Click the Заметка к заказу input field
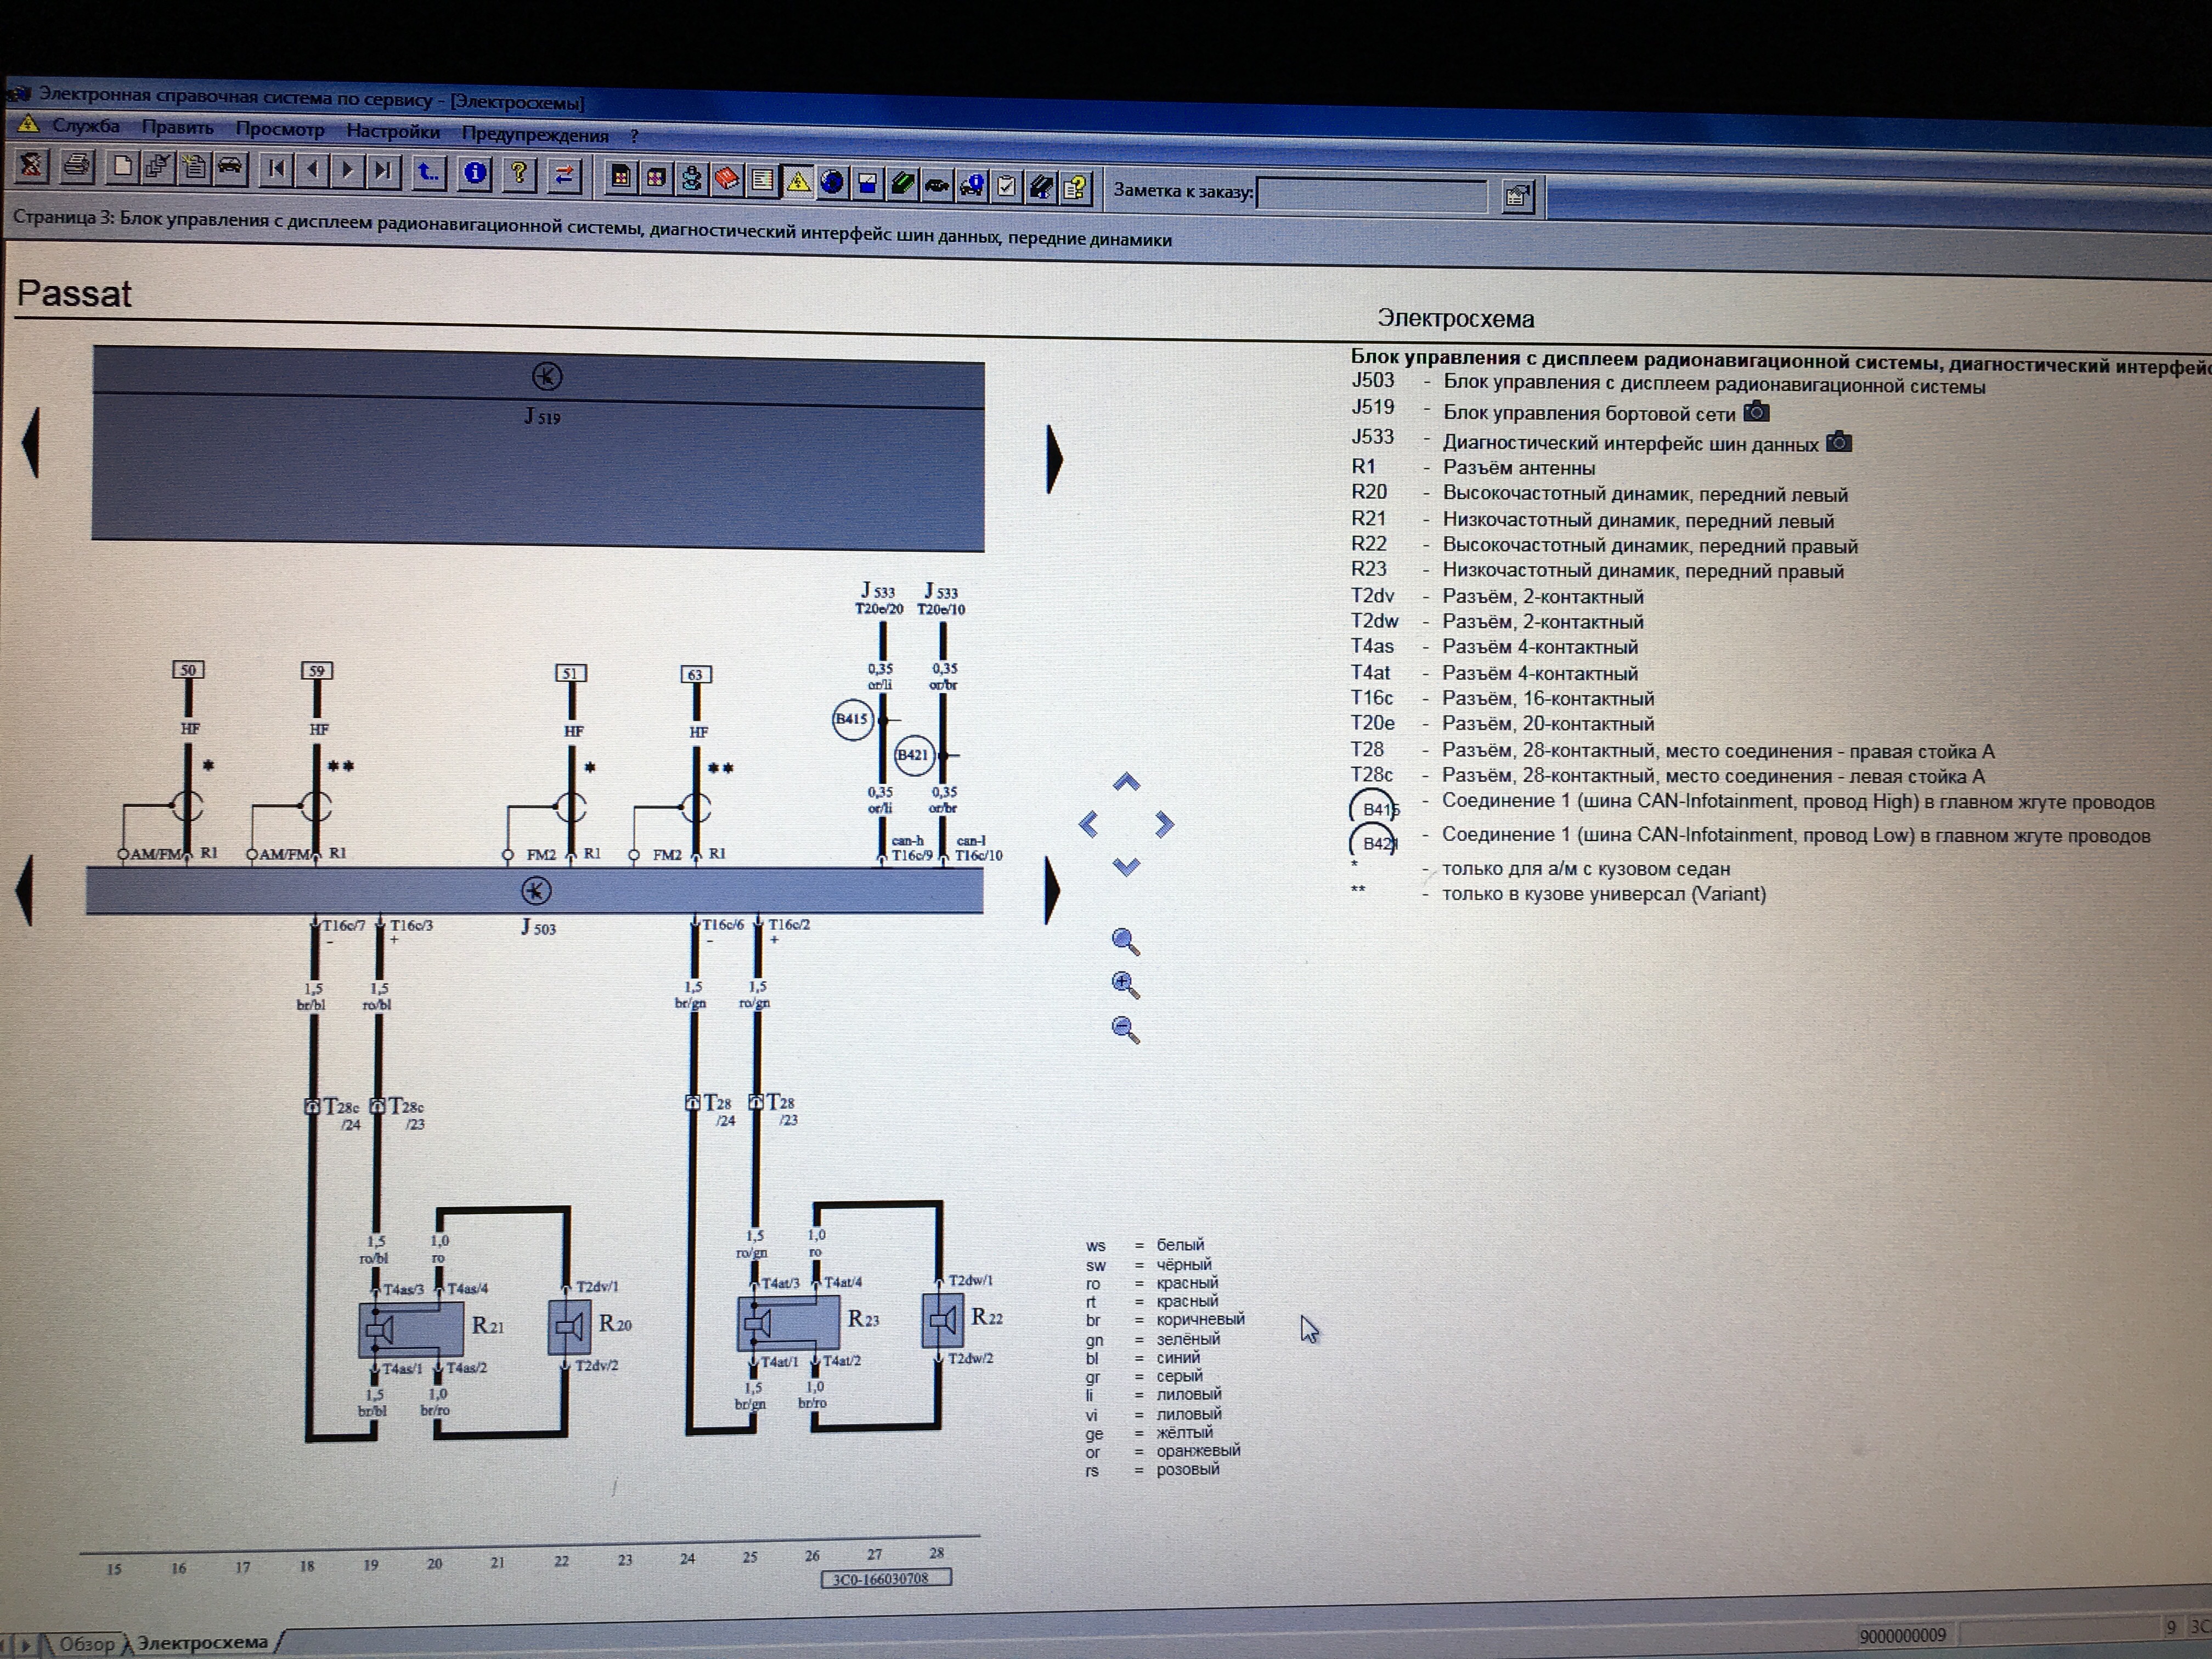Image resolution: width=2212 pixels, height=1659 pixels. [1372, 194]
